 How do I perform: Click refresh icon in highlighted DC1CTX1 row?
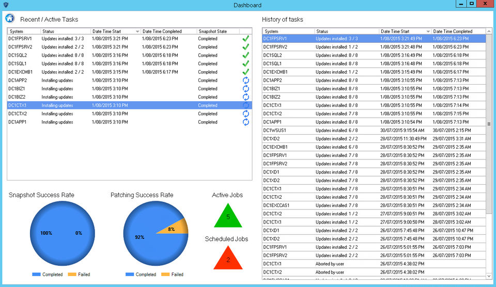[x=246, y=105]
